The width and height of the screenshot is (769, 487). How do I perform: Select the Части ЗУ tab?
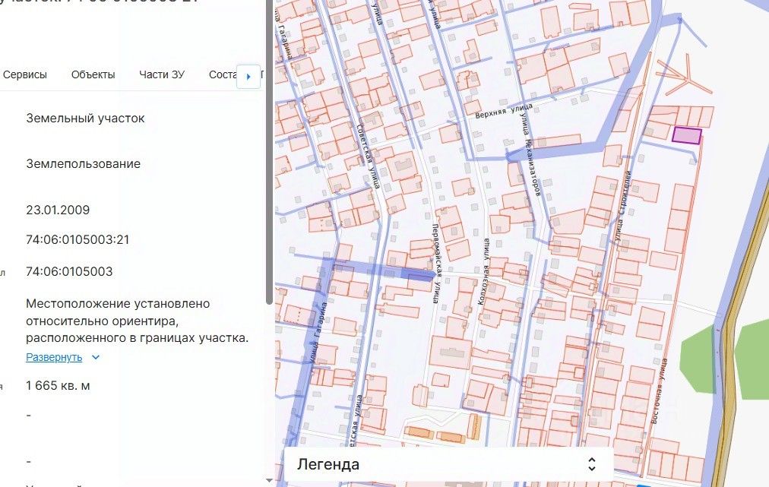162,74
